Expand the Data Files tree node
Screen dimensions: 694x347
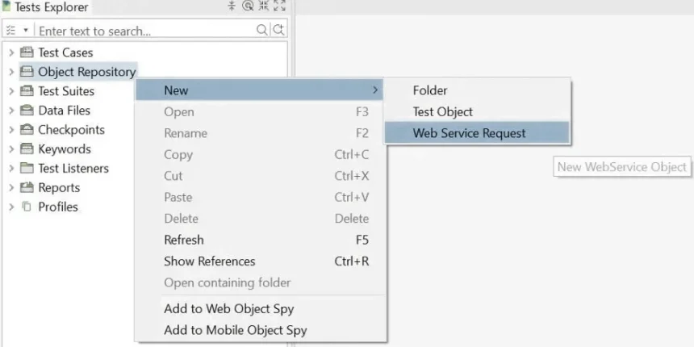(11, 111)
